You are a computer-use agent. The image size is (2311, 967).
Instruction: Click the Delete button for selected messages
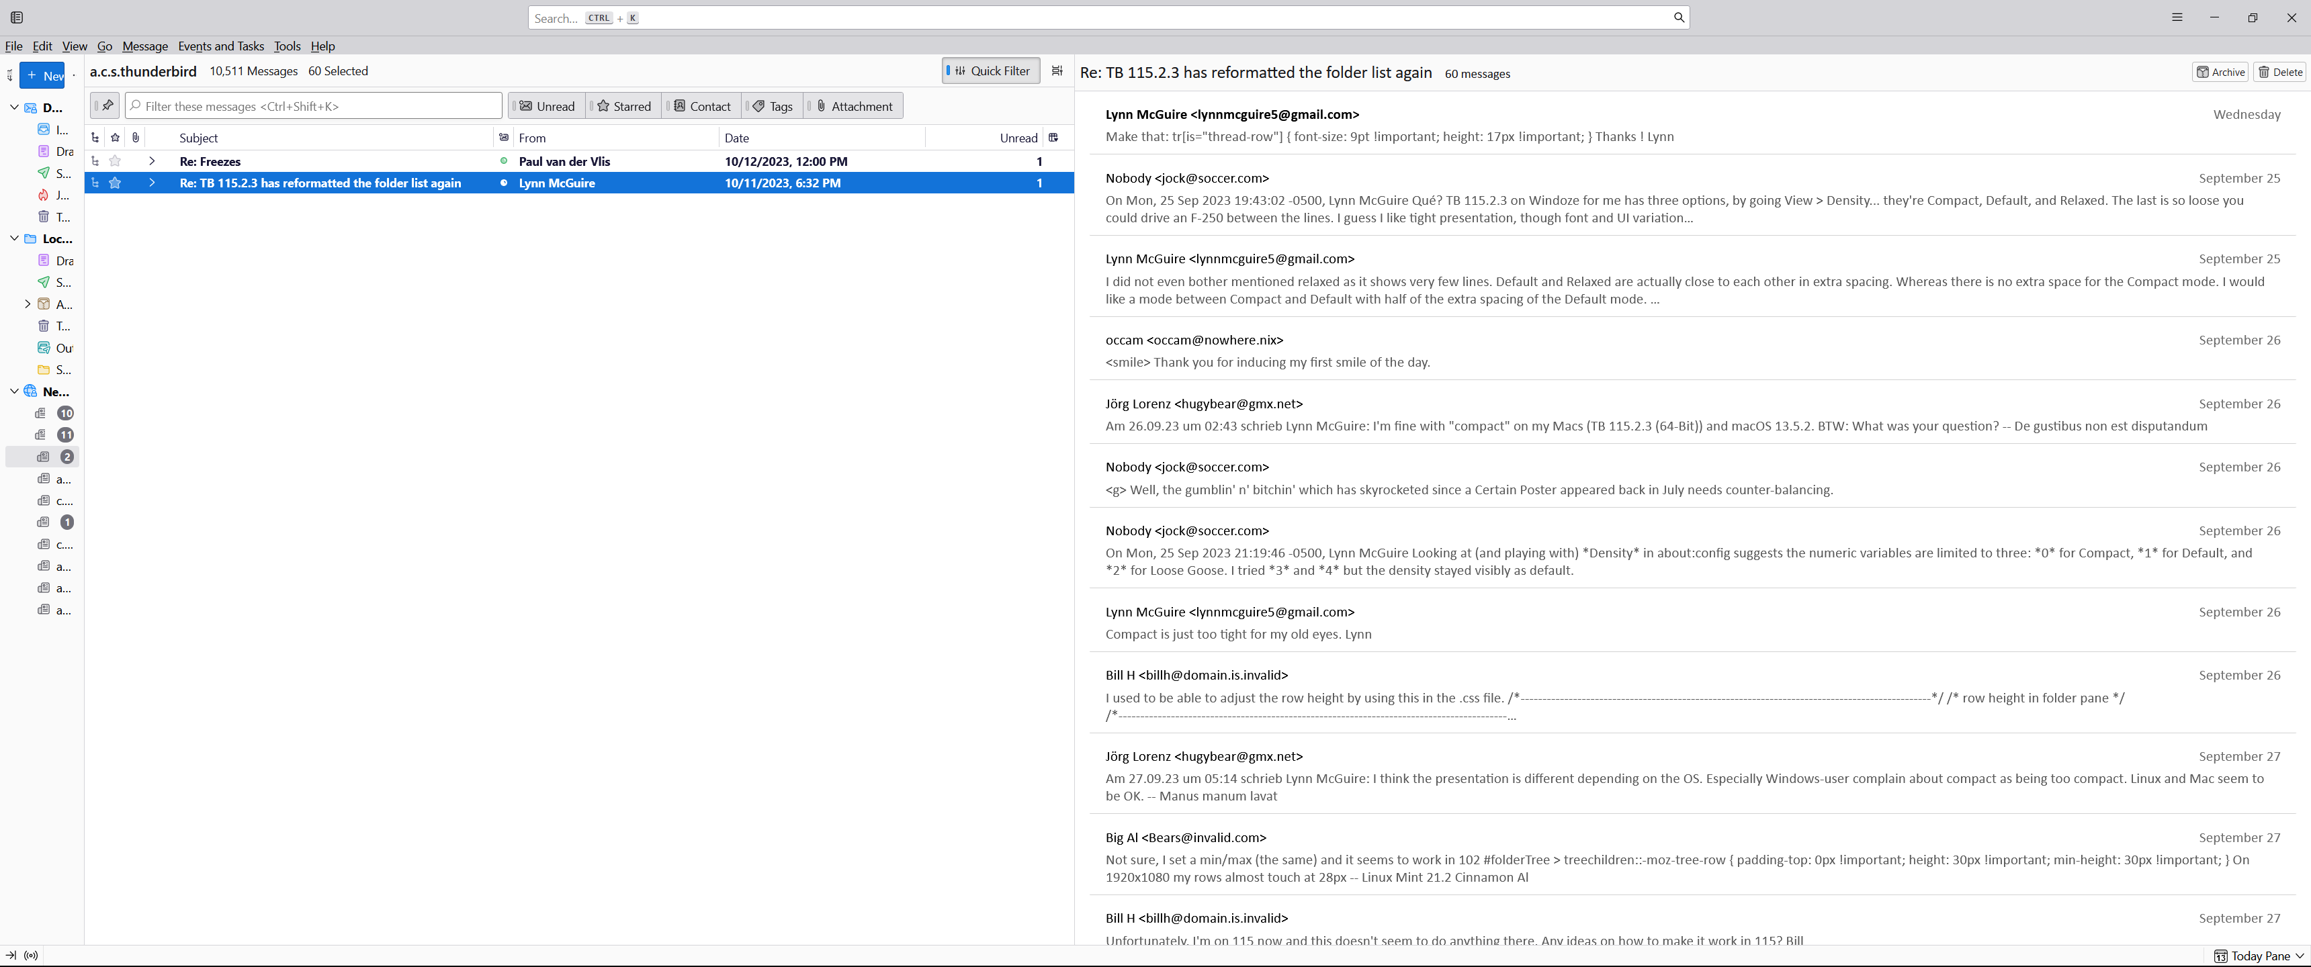tap(2279, 73)
